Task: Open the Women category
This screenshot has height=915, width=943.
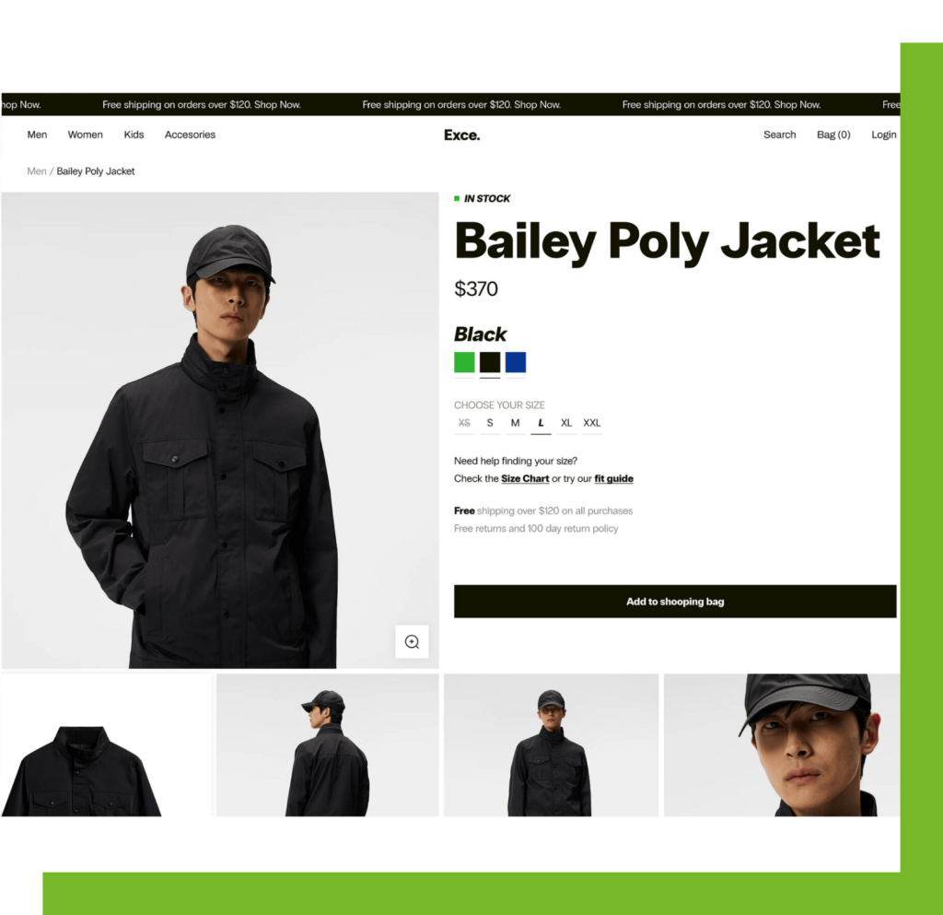Action: (86, 135)
